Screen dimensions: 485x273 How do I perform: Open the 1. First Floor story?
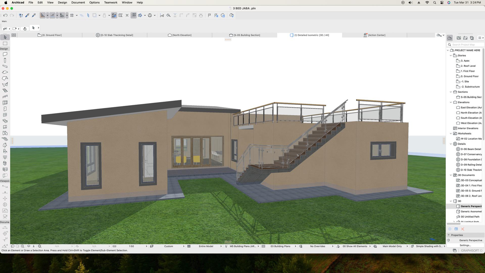468,71
